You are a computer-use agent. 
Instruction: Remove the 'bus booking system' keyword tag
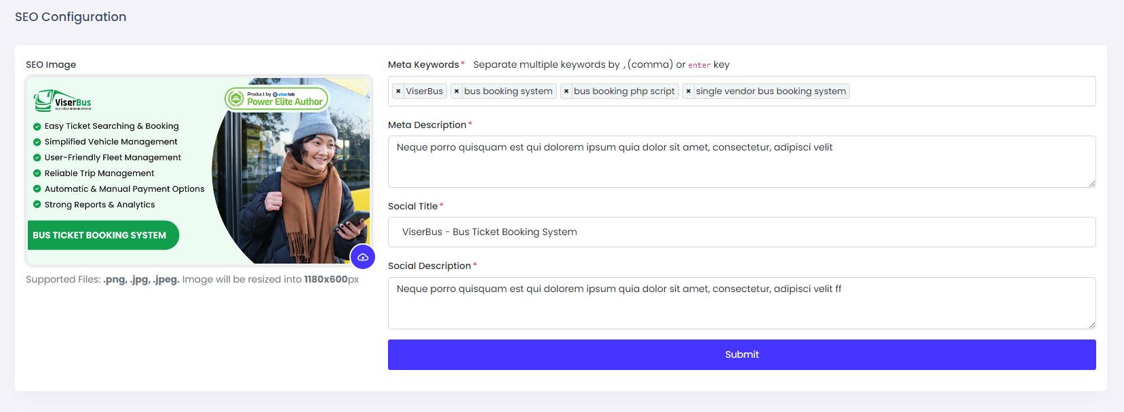457,91
